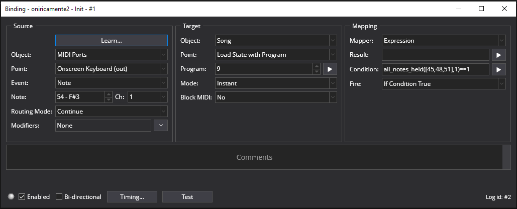Click the Condition expression input field

point(436,69)
